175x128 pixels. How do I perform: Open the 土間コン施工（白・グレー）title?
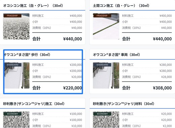121,5
